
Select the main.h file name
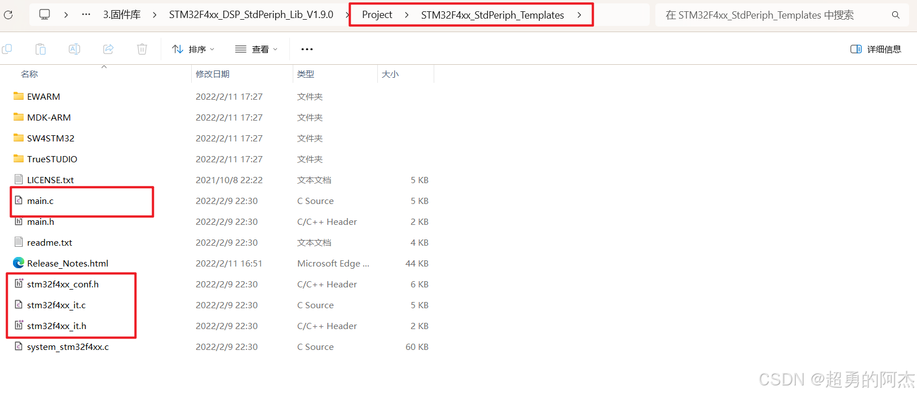point(41,222)
